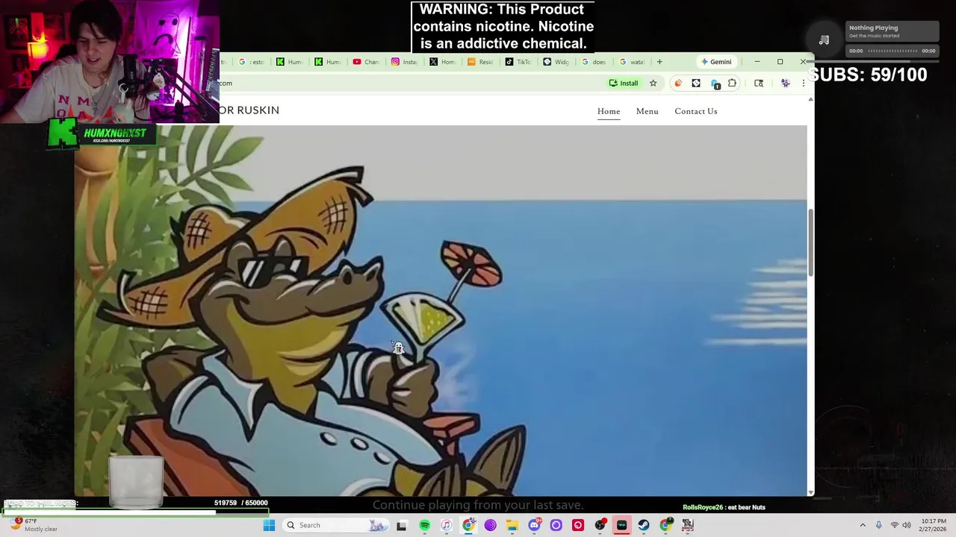The height and width of the screenshot is (537, 956).
Task: Open Chrome's three-dot menu
Action: [x=803, y=83]
